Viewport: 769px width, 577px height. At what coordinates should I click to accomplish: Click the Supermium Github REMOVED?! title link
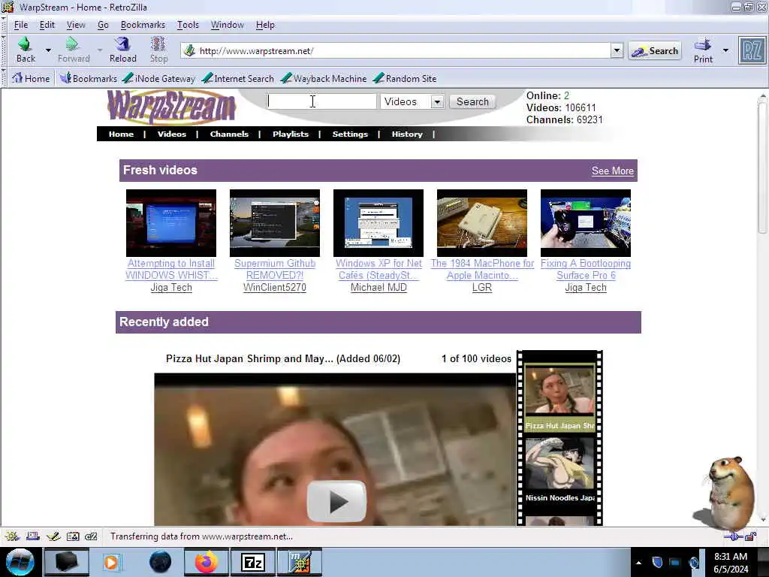pos(275,270)
